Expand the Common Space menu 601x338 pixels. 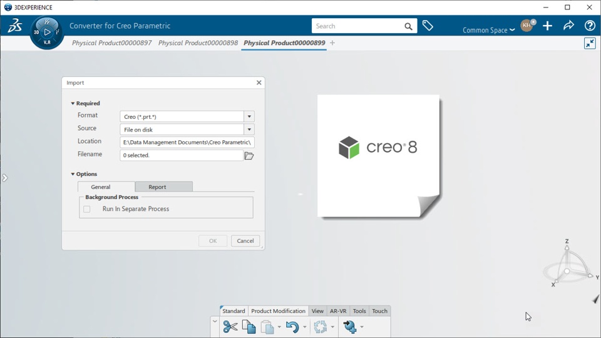point(489,30)
